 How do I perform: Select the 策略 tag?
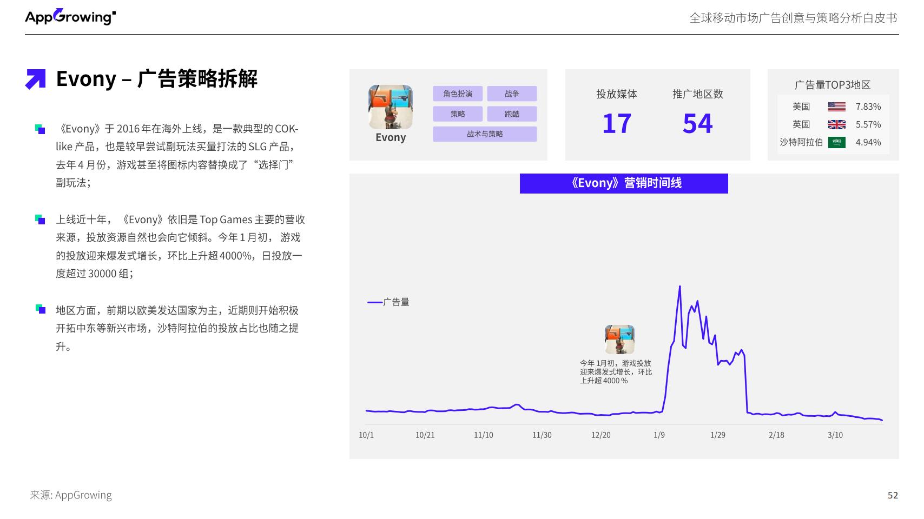458,114
